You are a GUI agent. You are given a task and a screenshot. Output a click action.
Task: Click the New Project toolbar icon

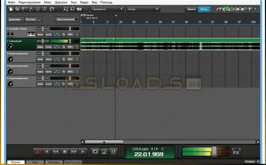[x=12, y=9]
